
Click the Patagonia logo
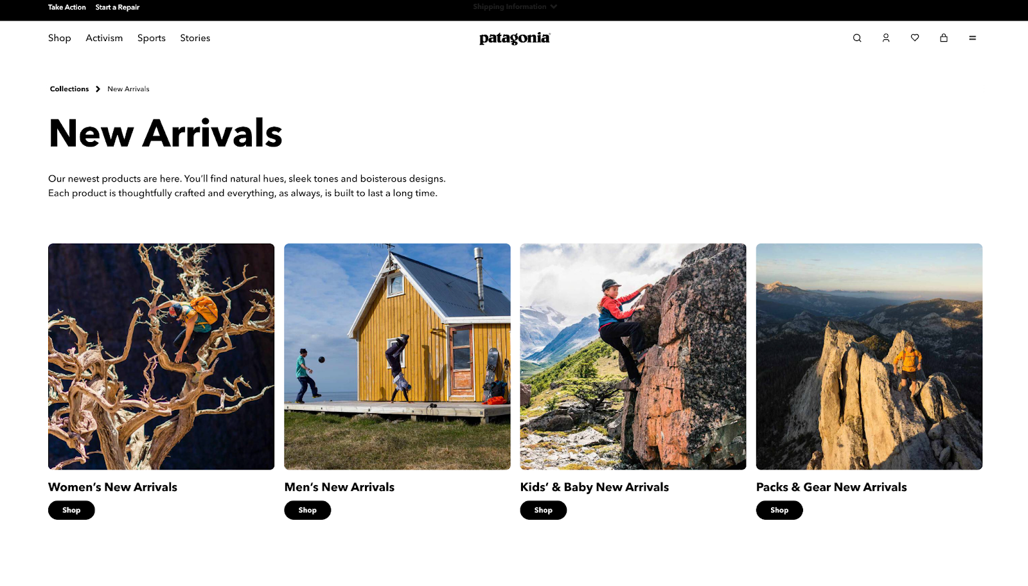515,38
